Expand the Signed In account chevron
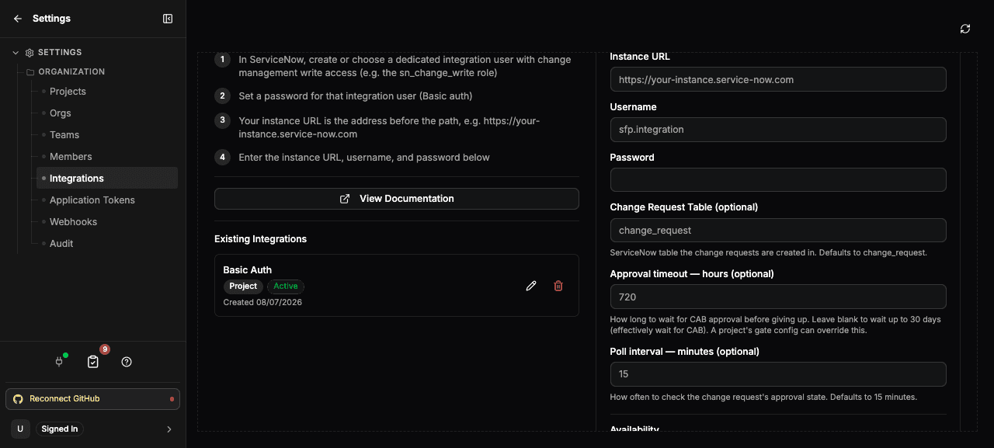 click(169, 429)
